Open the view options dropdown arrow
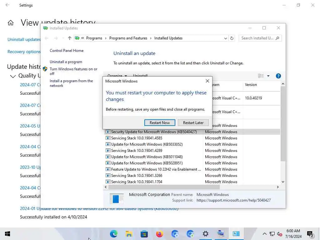Image resolution: width=320 pixels, height=240 pixels. pos(268,76)
